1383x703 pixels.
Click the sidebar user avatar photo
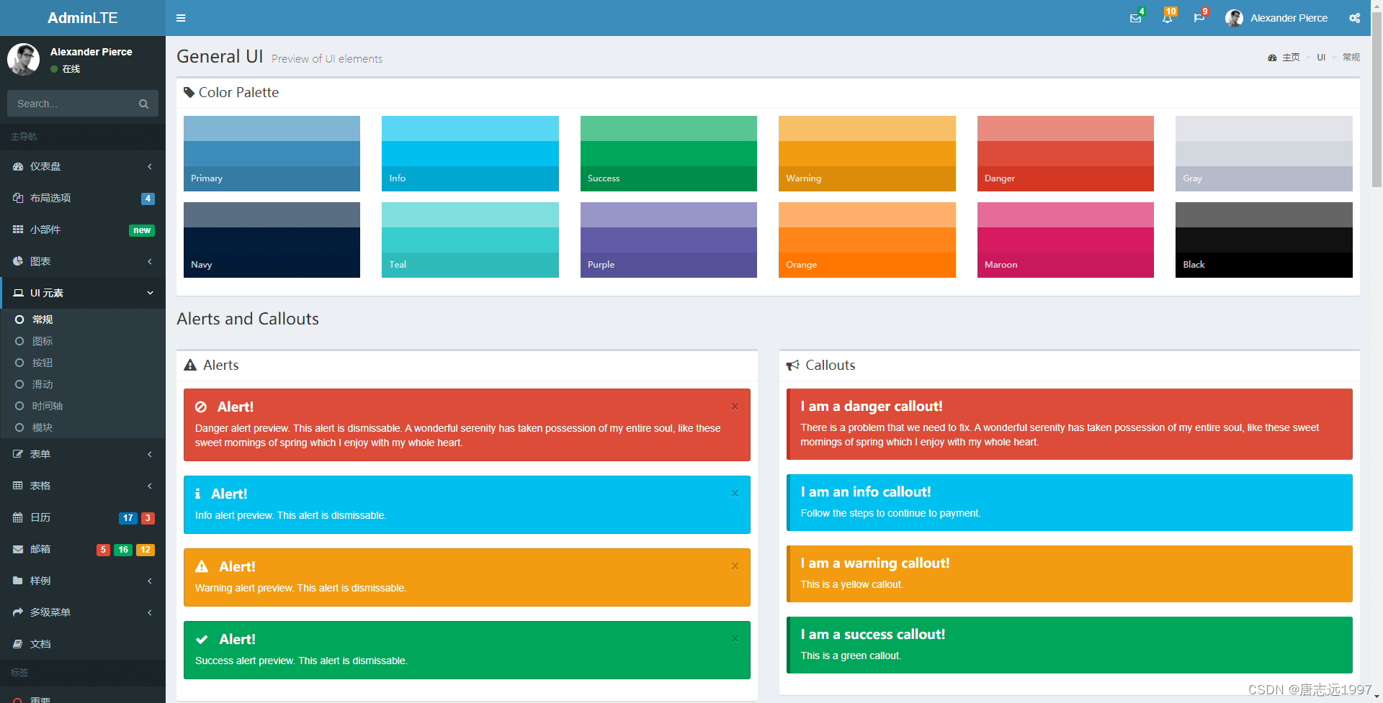point(24,59)
